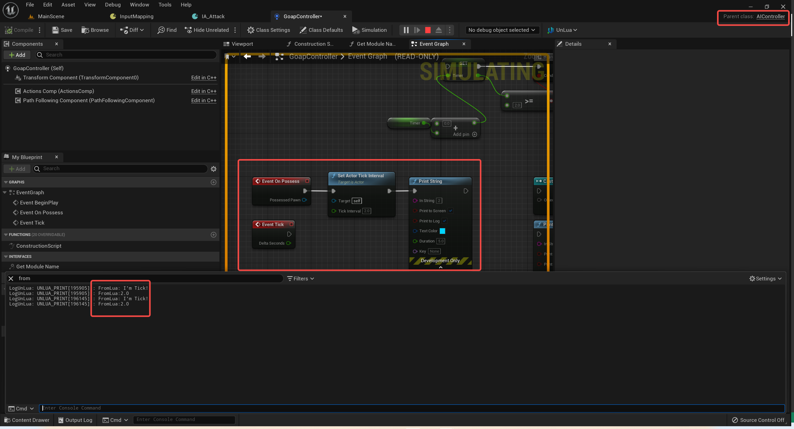Pause the running simulation
794x429 pixels.
(x=406, y=30)
